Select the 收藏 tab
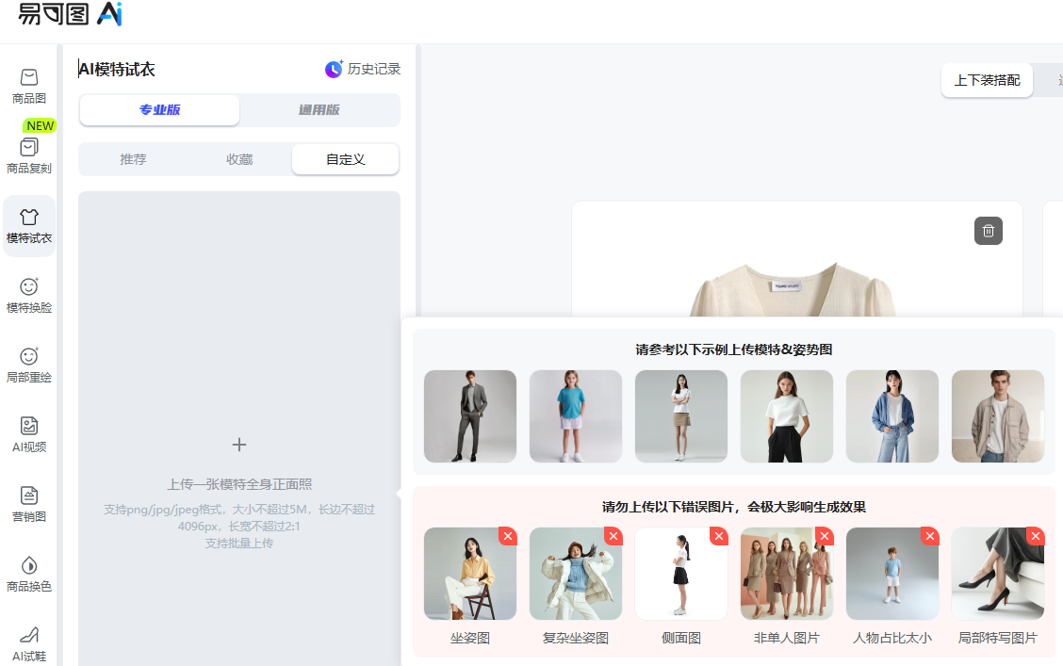 tap(239, 159)
